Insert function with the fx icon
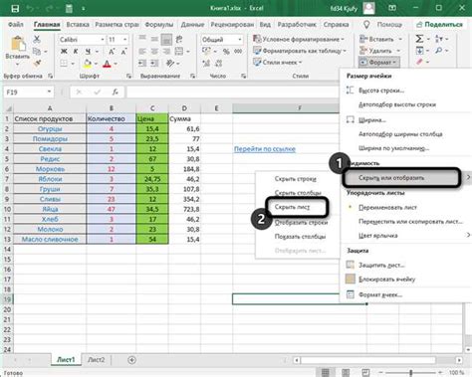Viewport: 472px width, 377px height. pos(116,92)
